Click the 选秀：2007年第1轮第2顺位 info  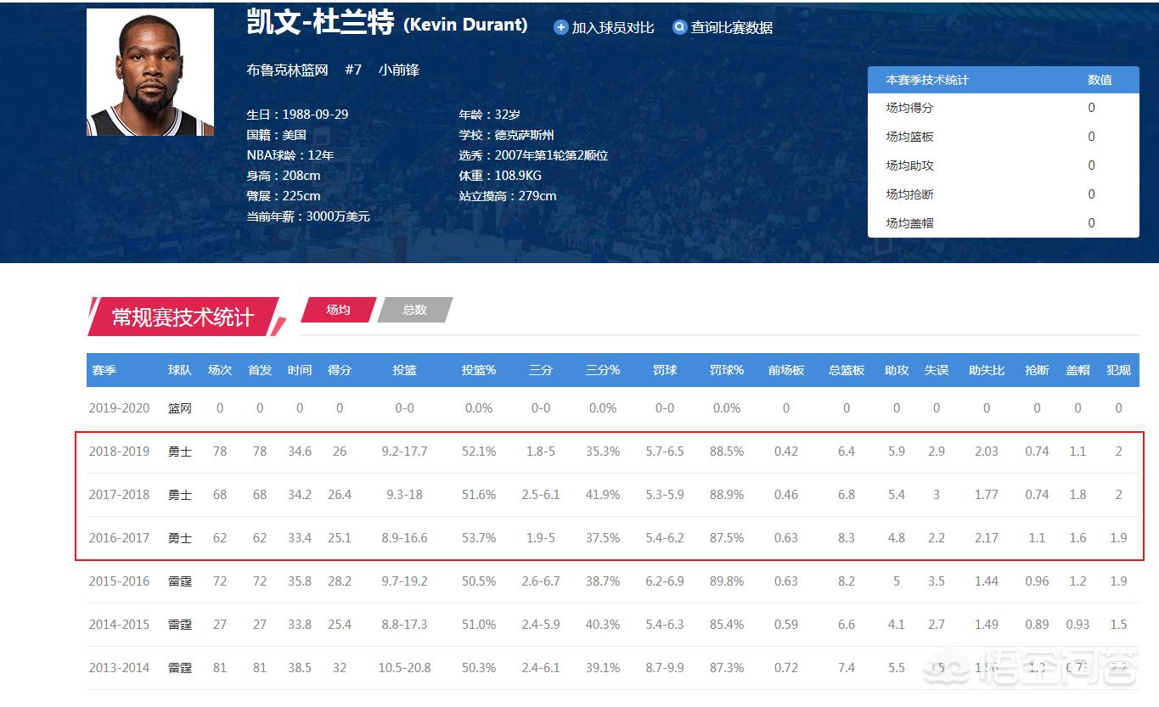coord(533,155)
